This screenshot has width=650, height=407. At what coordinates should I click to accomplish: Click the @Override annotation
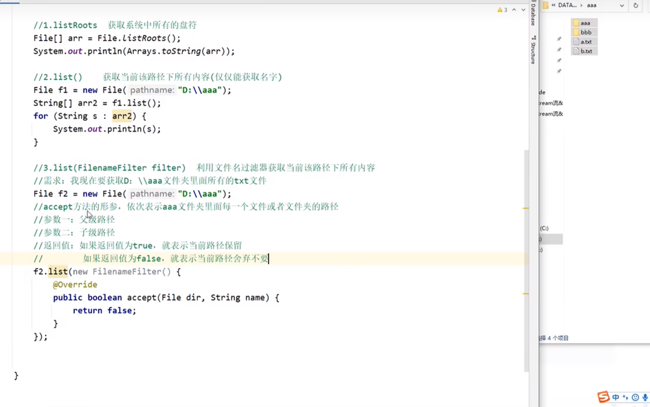75,284
